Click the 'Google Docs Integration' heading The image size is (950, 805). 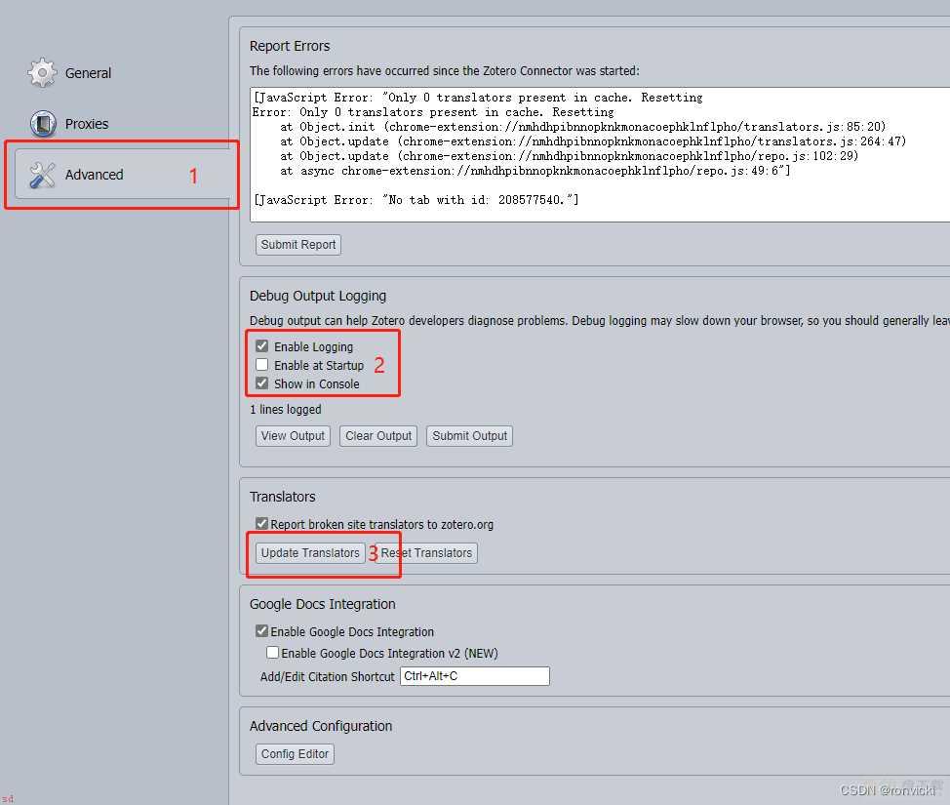[322, 604]
